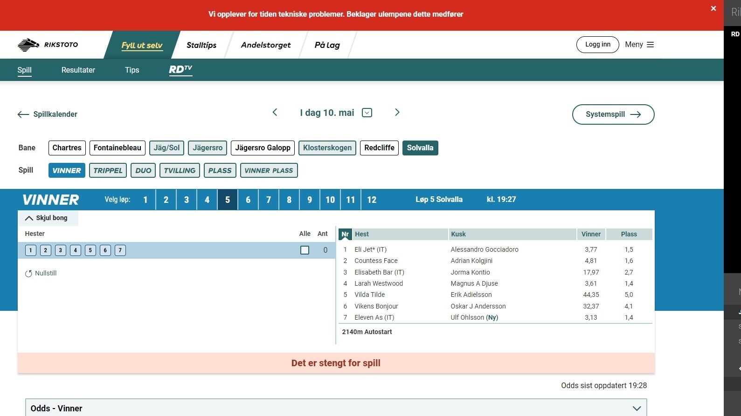
Task: Choose the Klosterskogen track
Action: click(x=327, y=148)
